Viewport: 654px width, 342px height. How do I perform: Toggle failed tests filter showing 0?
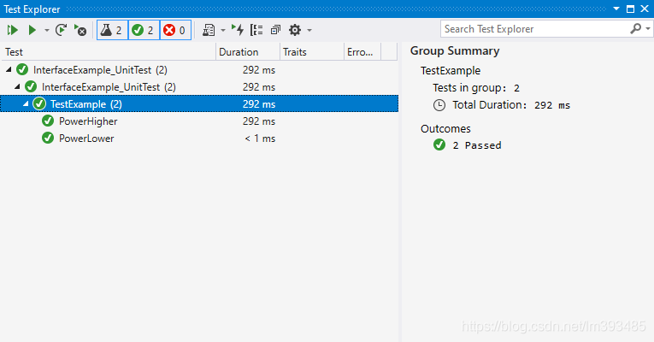[x=175, y=30]
